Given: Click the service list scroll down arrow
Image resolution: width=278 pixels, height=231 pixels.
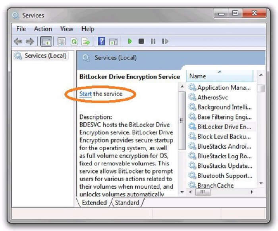Looking at the screenshot, I should coord(261,183).
